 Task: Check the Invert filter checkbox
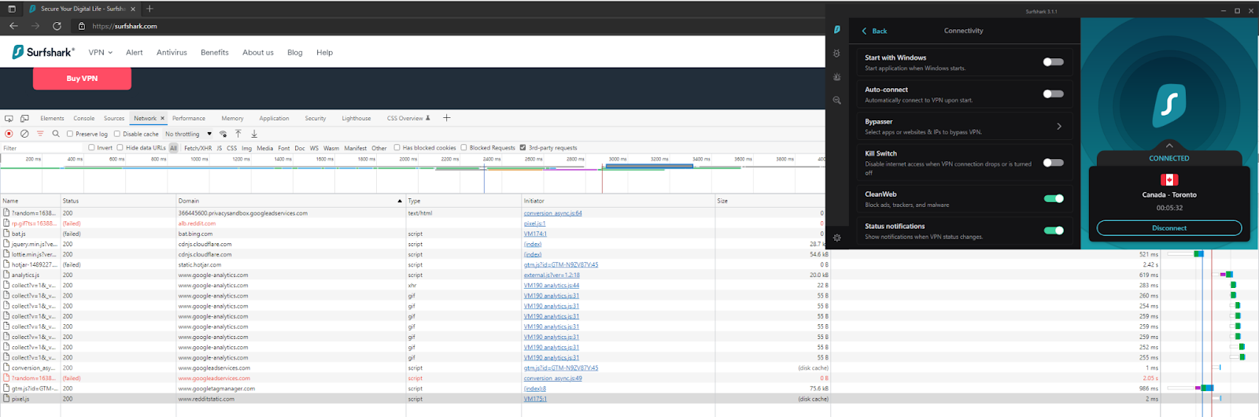click(91, 147)
